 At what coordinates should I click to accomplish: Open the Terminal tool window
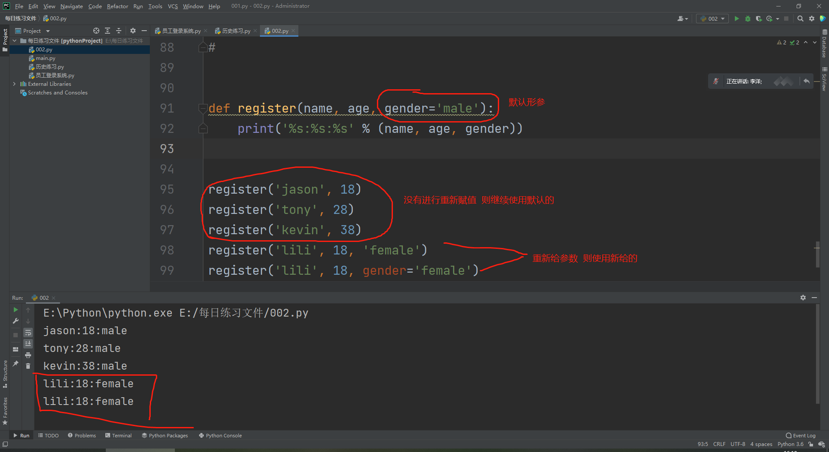tap(118, 436)
